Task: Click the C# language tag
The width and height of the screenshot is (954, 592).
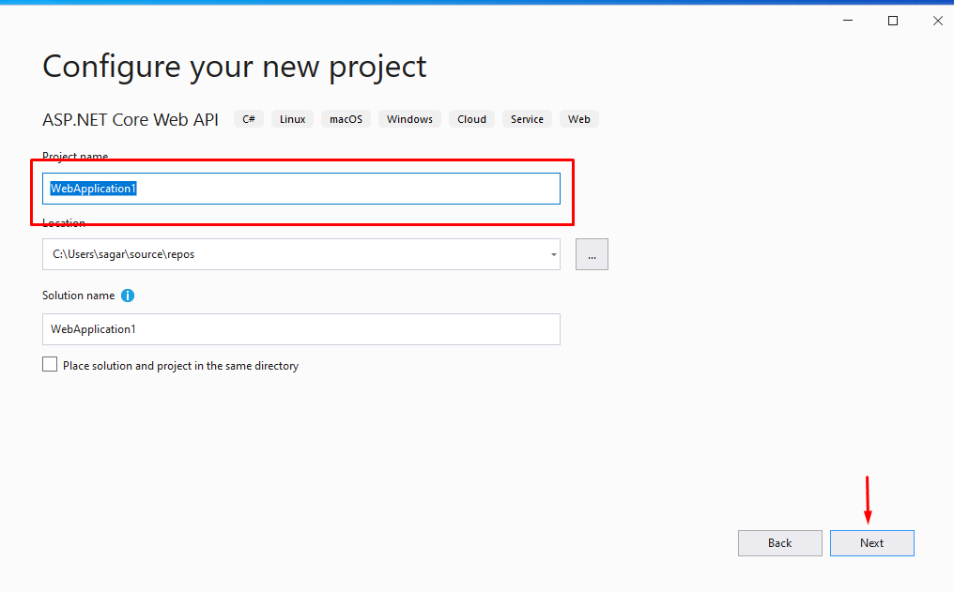Action: tap(248, 118)
